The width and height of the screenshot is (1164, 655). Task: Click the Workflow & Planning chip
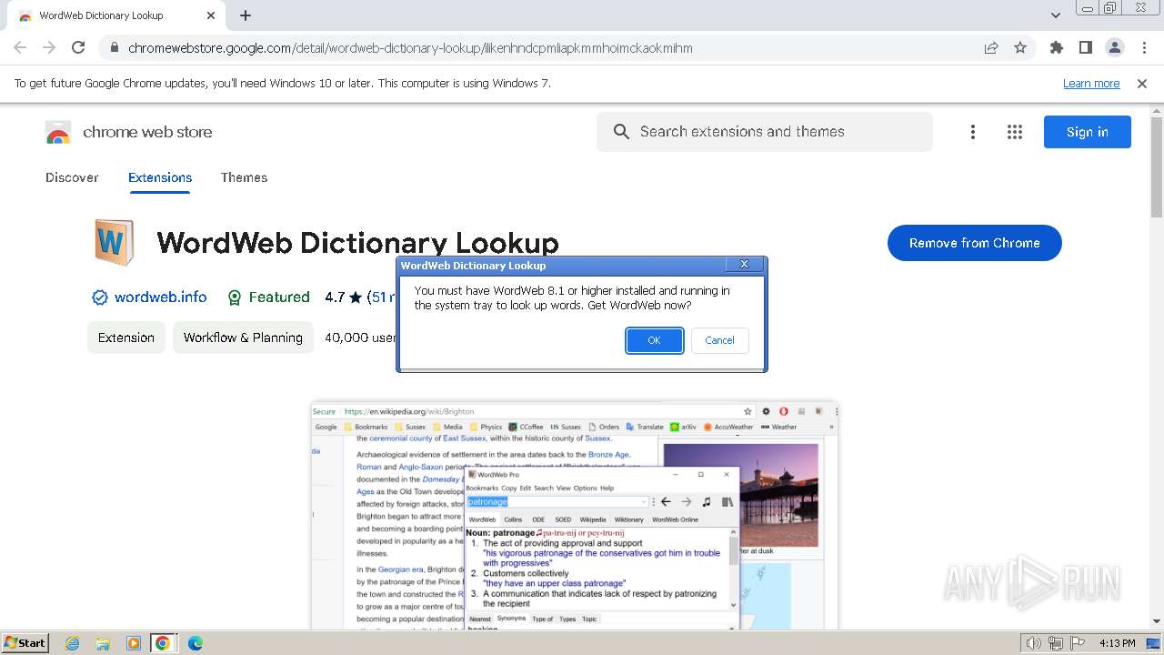pyautogui.click(x=243, y=338)
